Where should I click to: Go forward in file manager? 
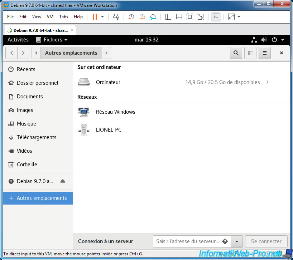click(x=23, y=53)
